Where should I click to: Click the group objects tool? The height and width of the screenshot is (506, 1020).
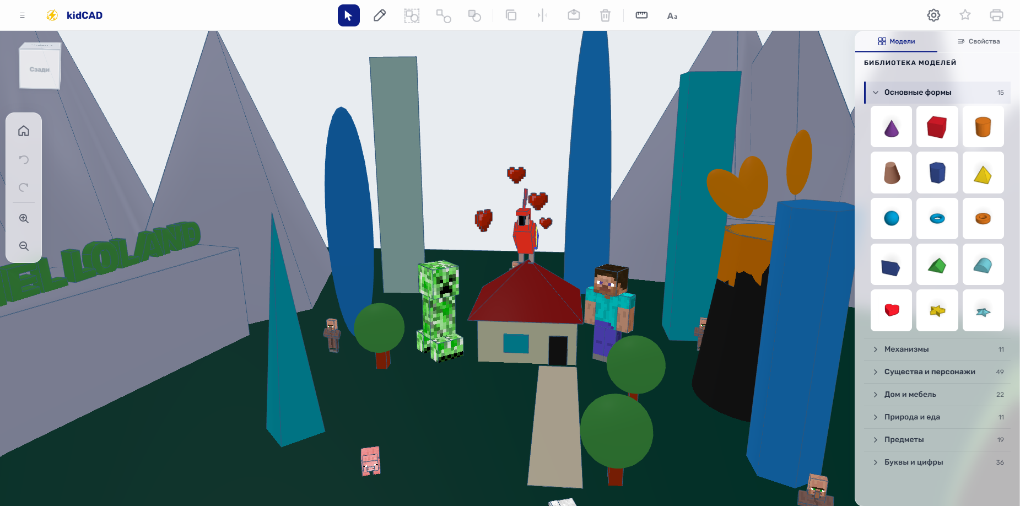pyautogui.click(x=412, y=15)
